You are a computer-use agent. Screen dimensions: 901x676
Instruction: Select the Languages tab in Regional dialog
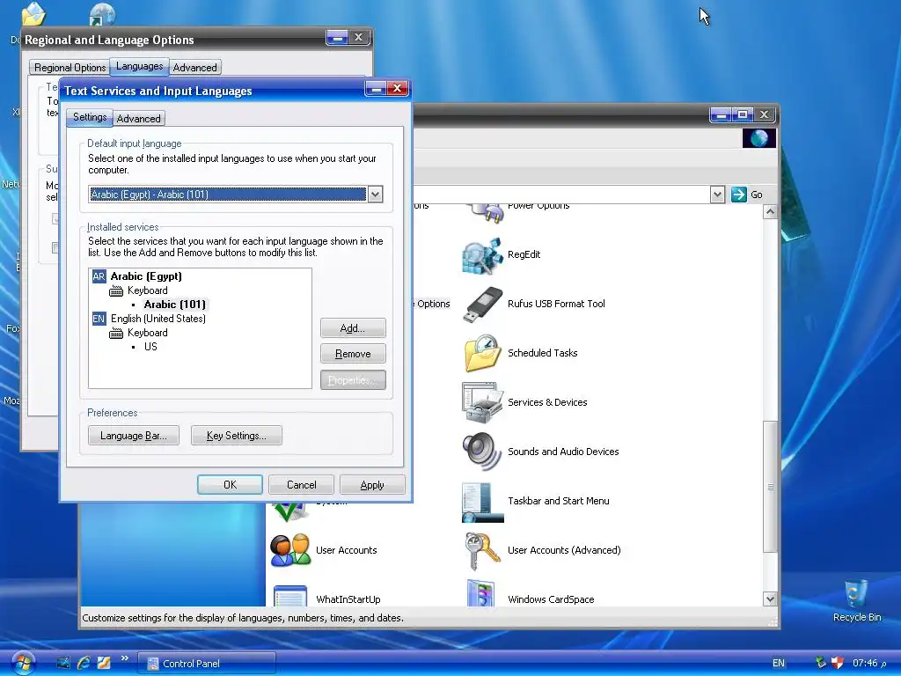139,66
